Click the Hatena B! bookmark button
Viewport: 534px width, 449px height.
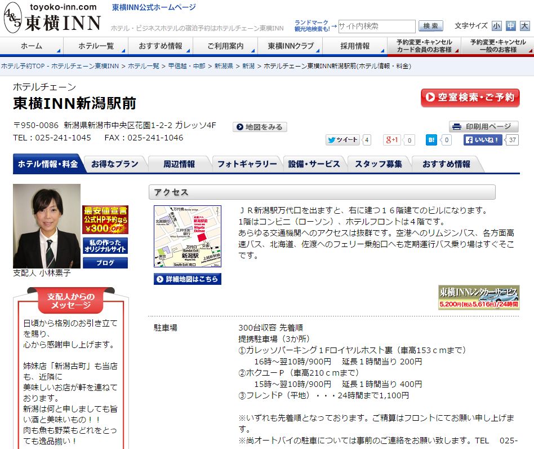tap(431, 140)
